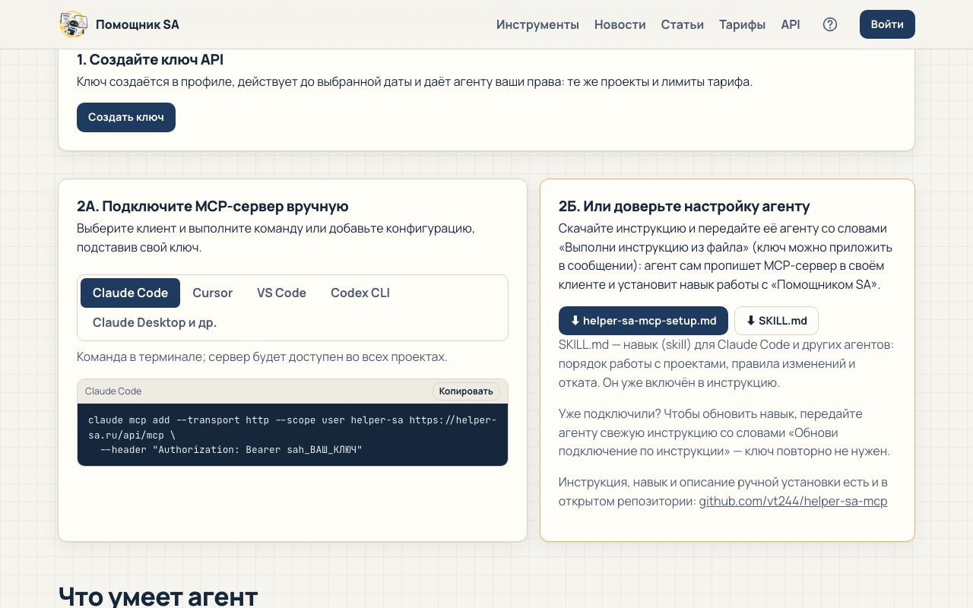
Task: Click the Уже подключили? paragraph
Action: click(724, 432)
